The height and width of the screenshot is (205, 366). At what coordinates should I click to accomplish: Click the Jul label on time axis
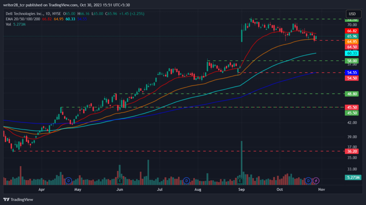click(160, 190)
